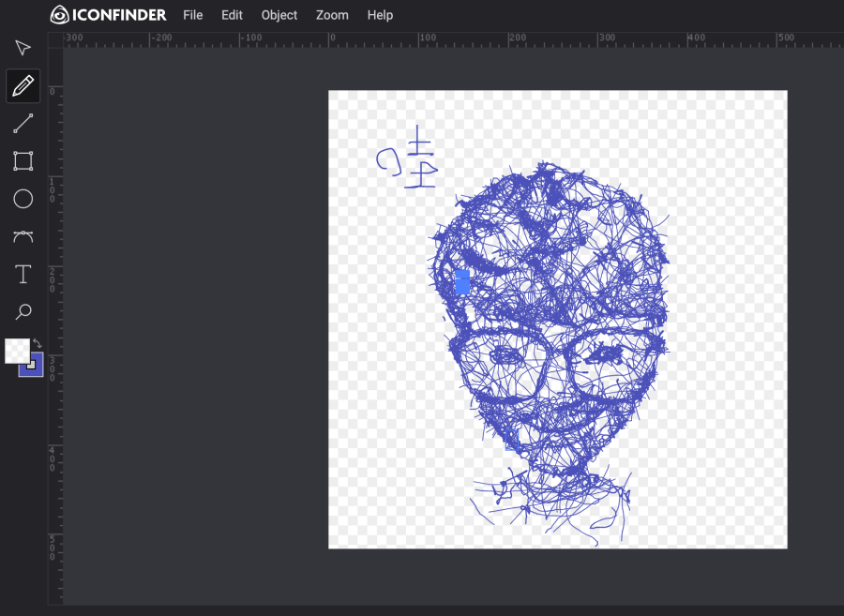Select the Line tool

23,123
